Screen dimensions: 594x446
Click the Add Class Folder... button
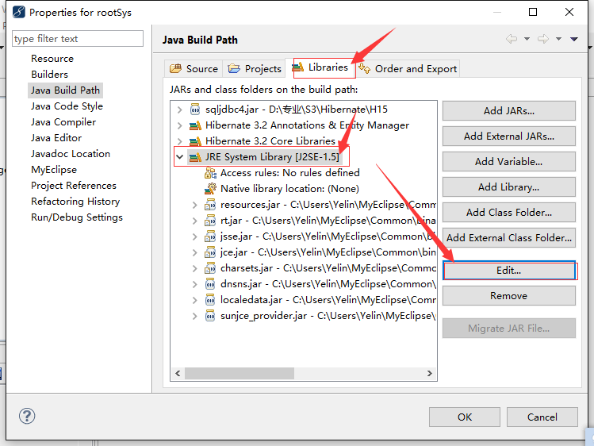click(509, 213)
